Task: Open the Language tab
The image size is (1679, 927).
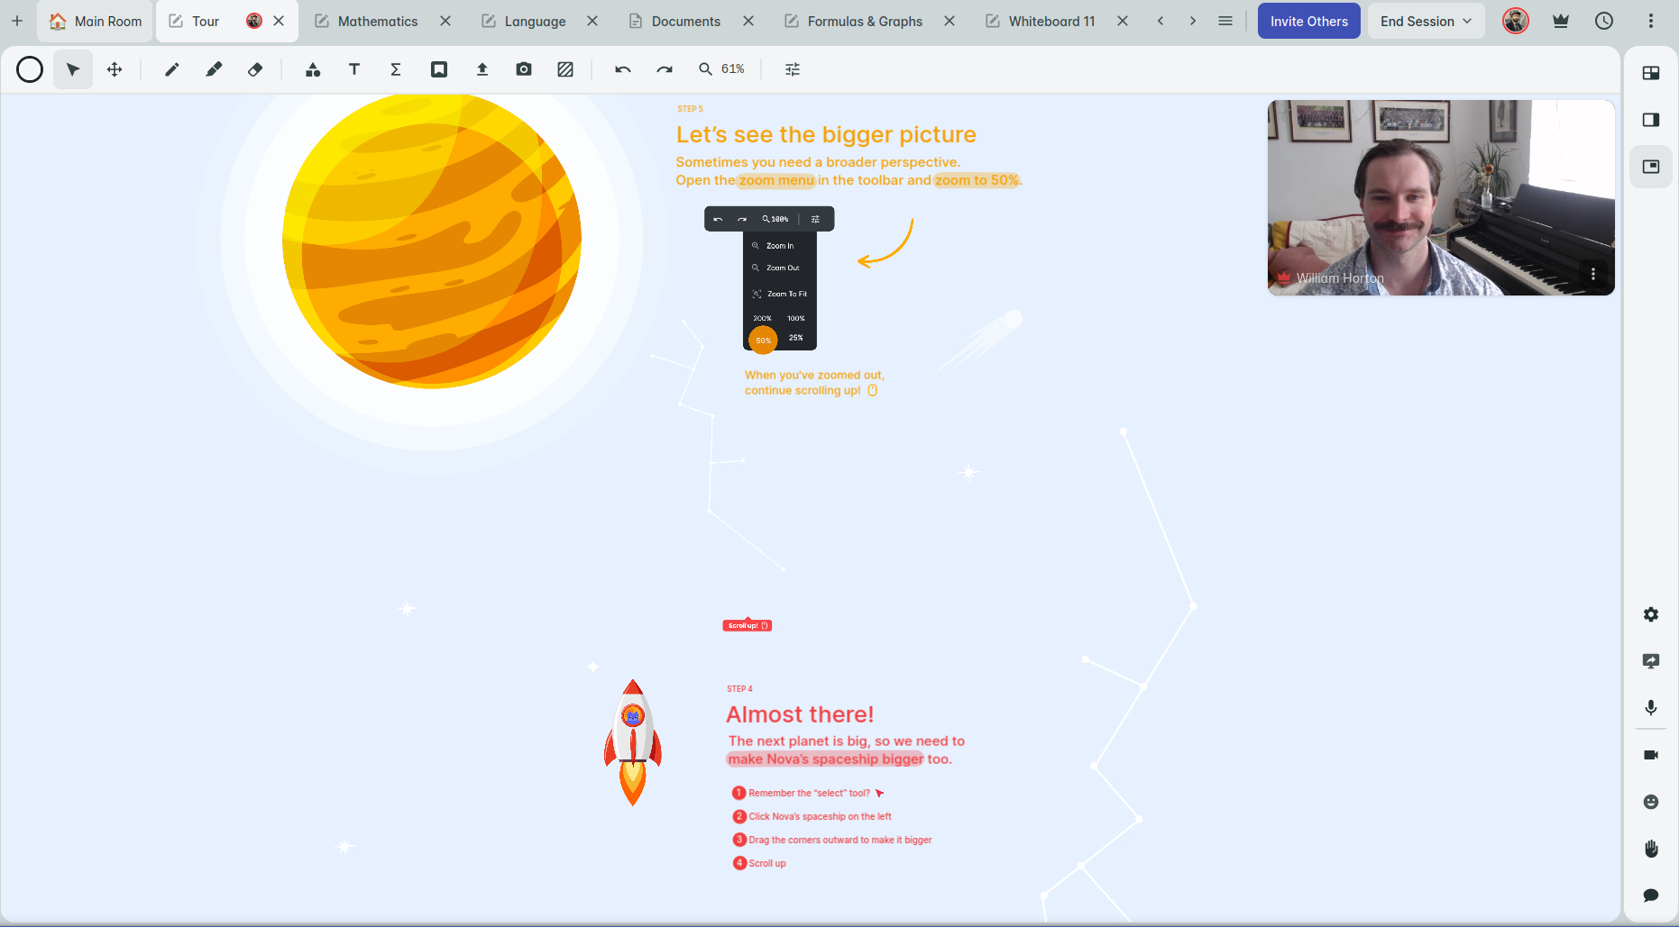Action: point(535,22)
